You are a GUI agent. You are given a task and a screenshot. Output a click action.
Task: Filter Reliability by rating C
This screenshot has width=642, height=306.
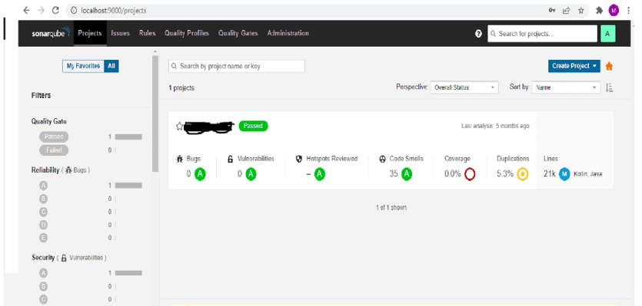(x=43, y=212)
